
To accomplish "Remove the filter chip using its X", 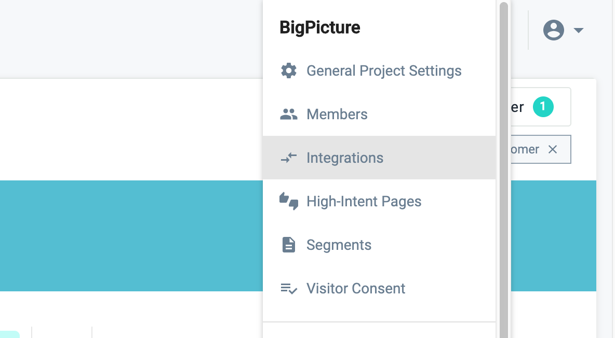I will (x=553, y=149).
